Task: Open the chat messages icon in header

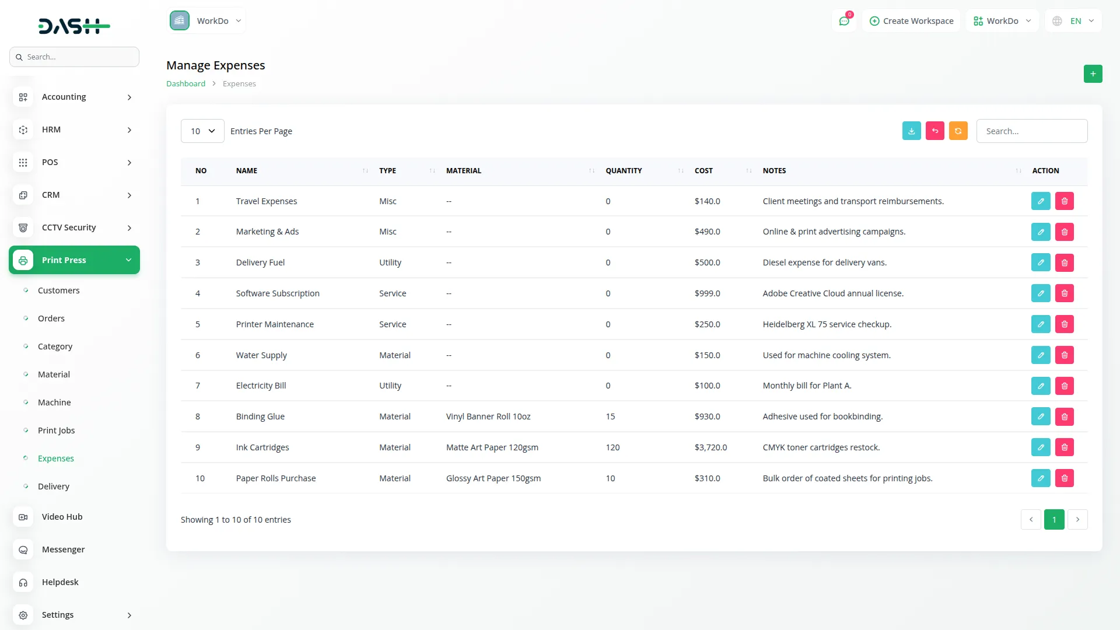Action: [x=843, y=21]
